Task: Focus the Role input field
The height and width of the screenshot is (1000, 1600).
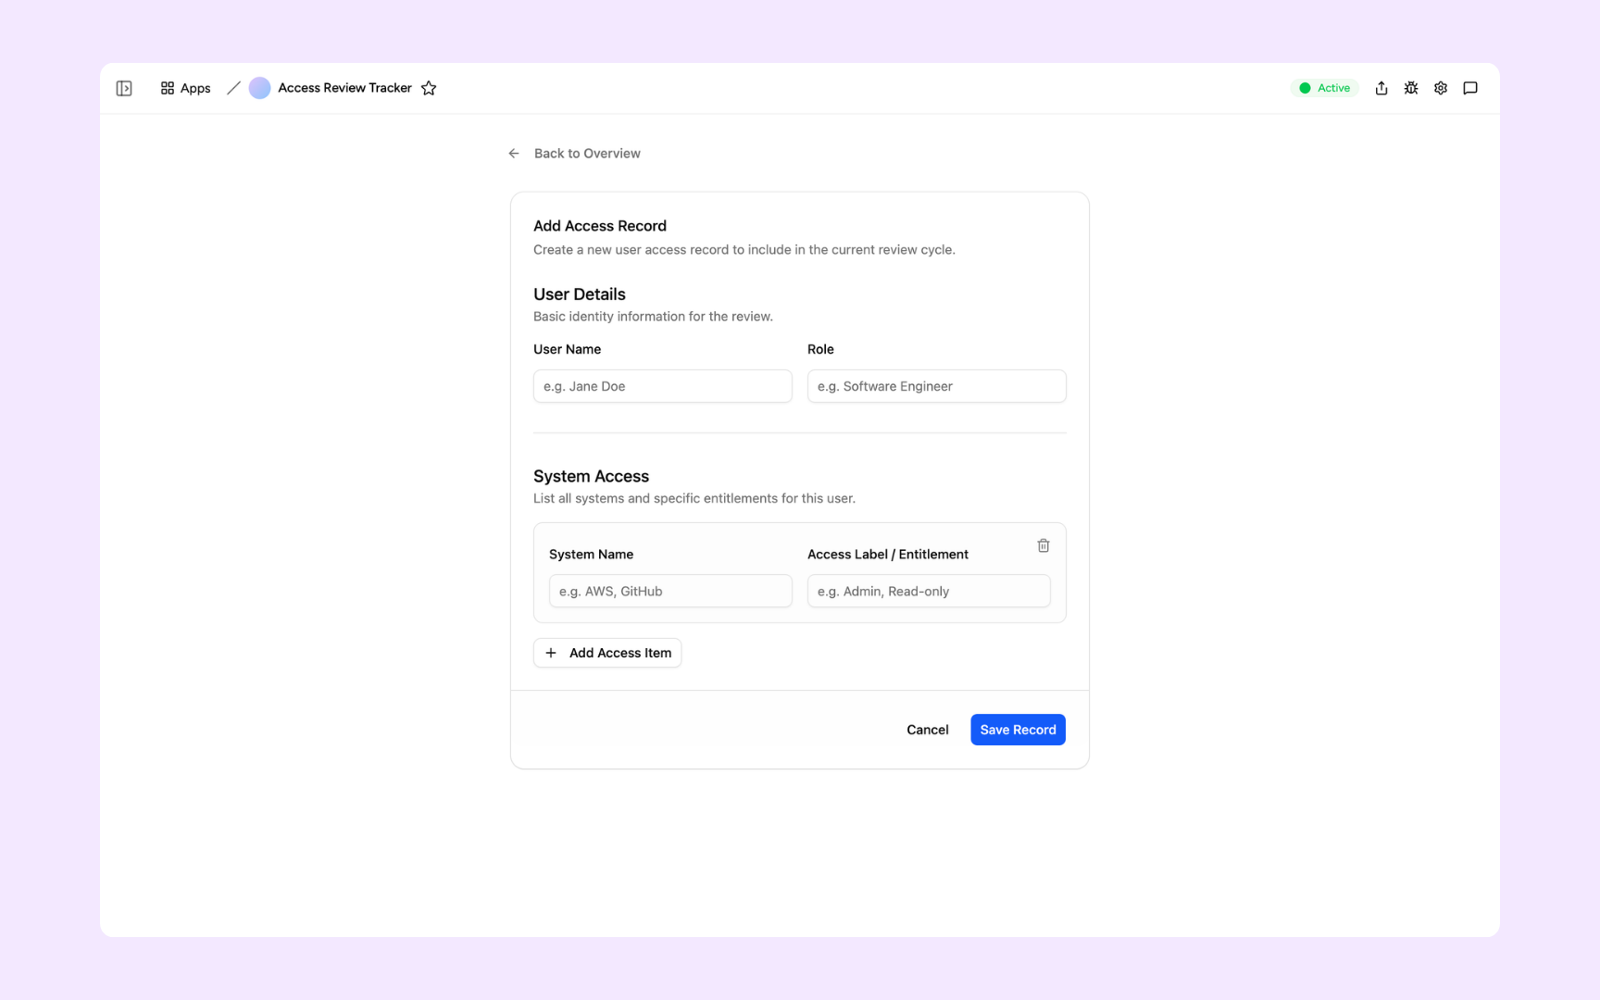Action: pos(937,386)
